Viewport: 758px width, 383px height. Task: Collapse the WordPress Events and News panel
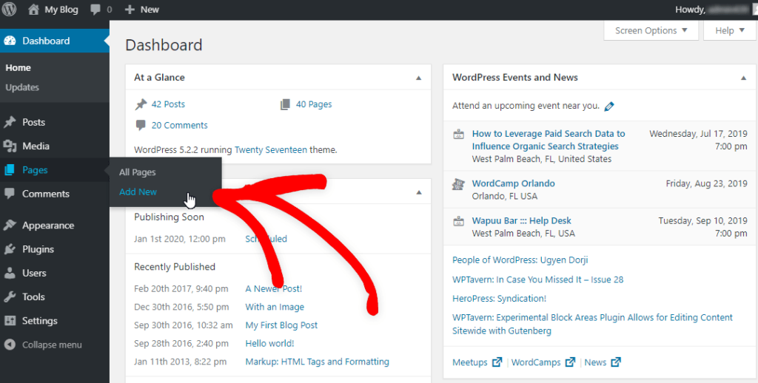tap(743, 78)
